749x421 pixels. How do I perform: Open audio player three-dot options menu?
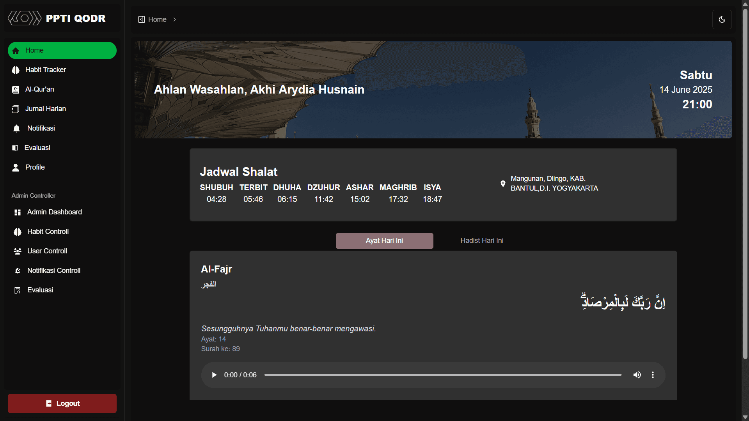(x=653, y=375)
